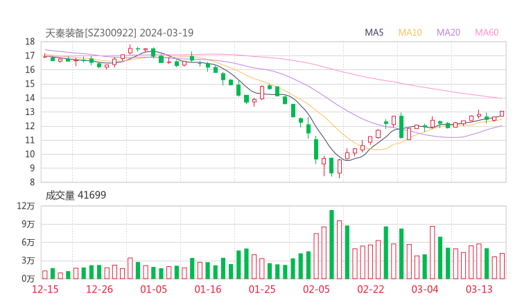Select the 03-04 date axis label
Viewport: 513px width, 305px height.
[x=425, y=288]
